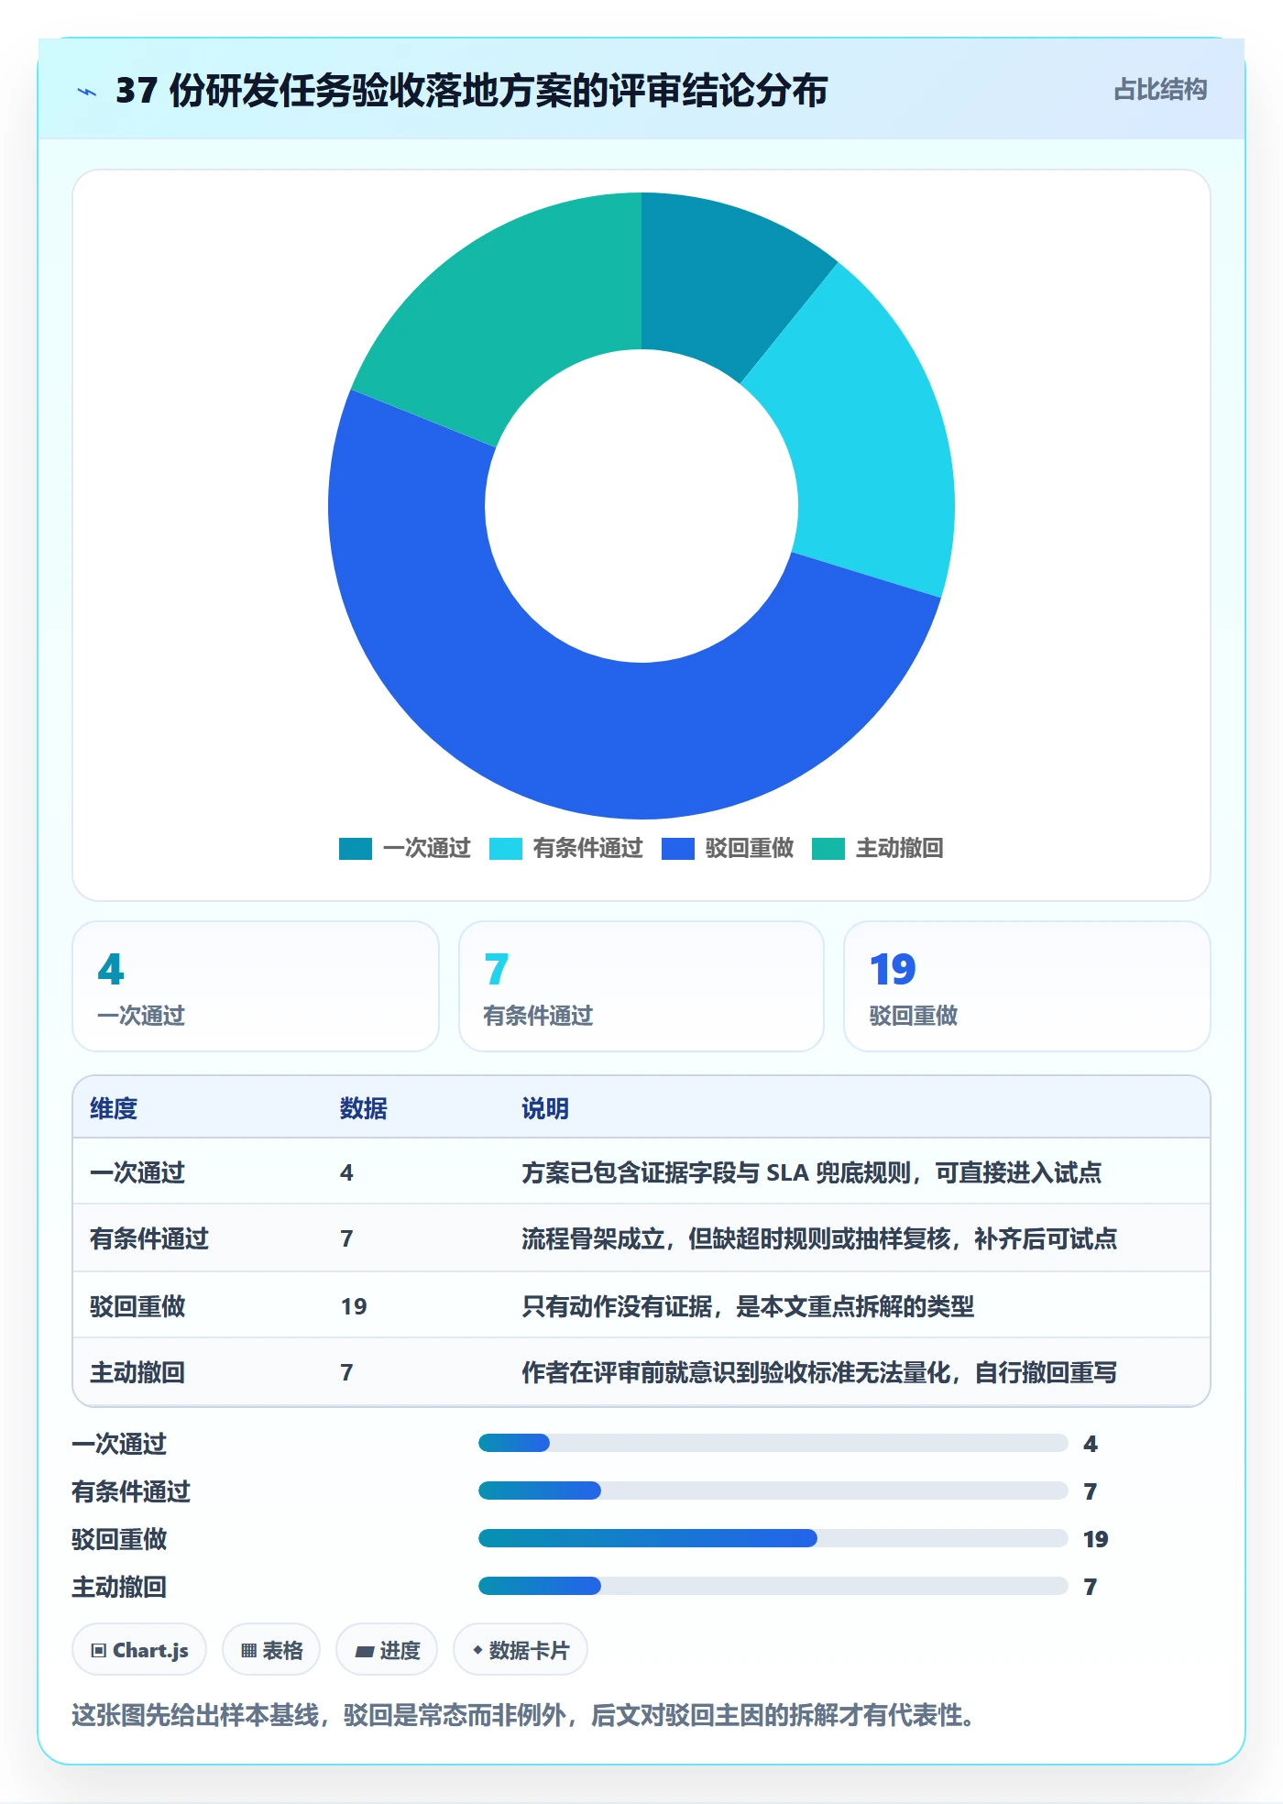Click the 说明 column header
Viewport: 1283px width, 1804px height.
click(545, 1108)
